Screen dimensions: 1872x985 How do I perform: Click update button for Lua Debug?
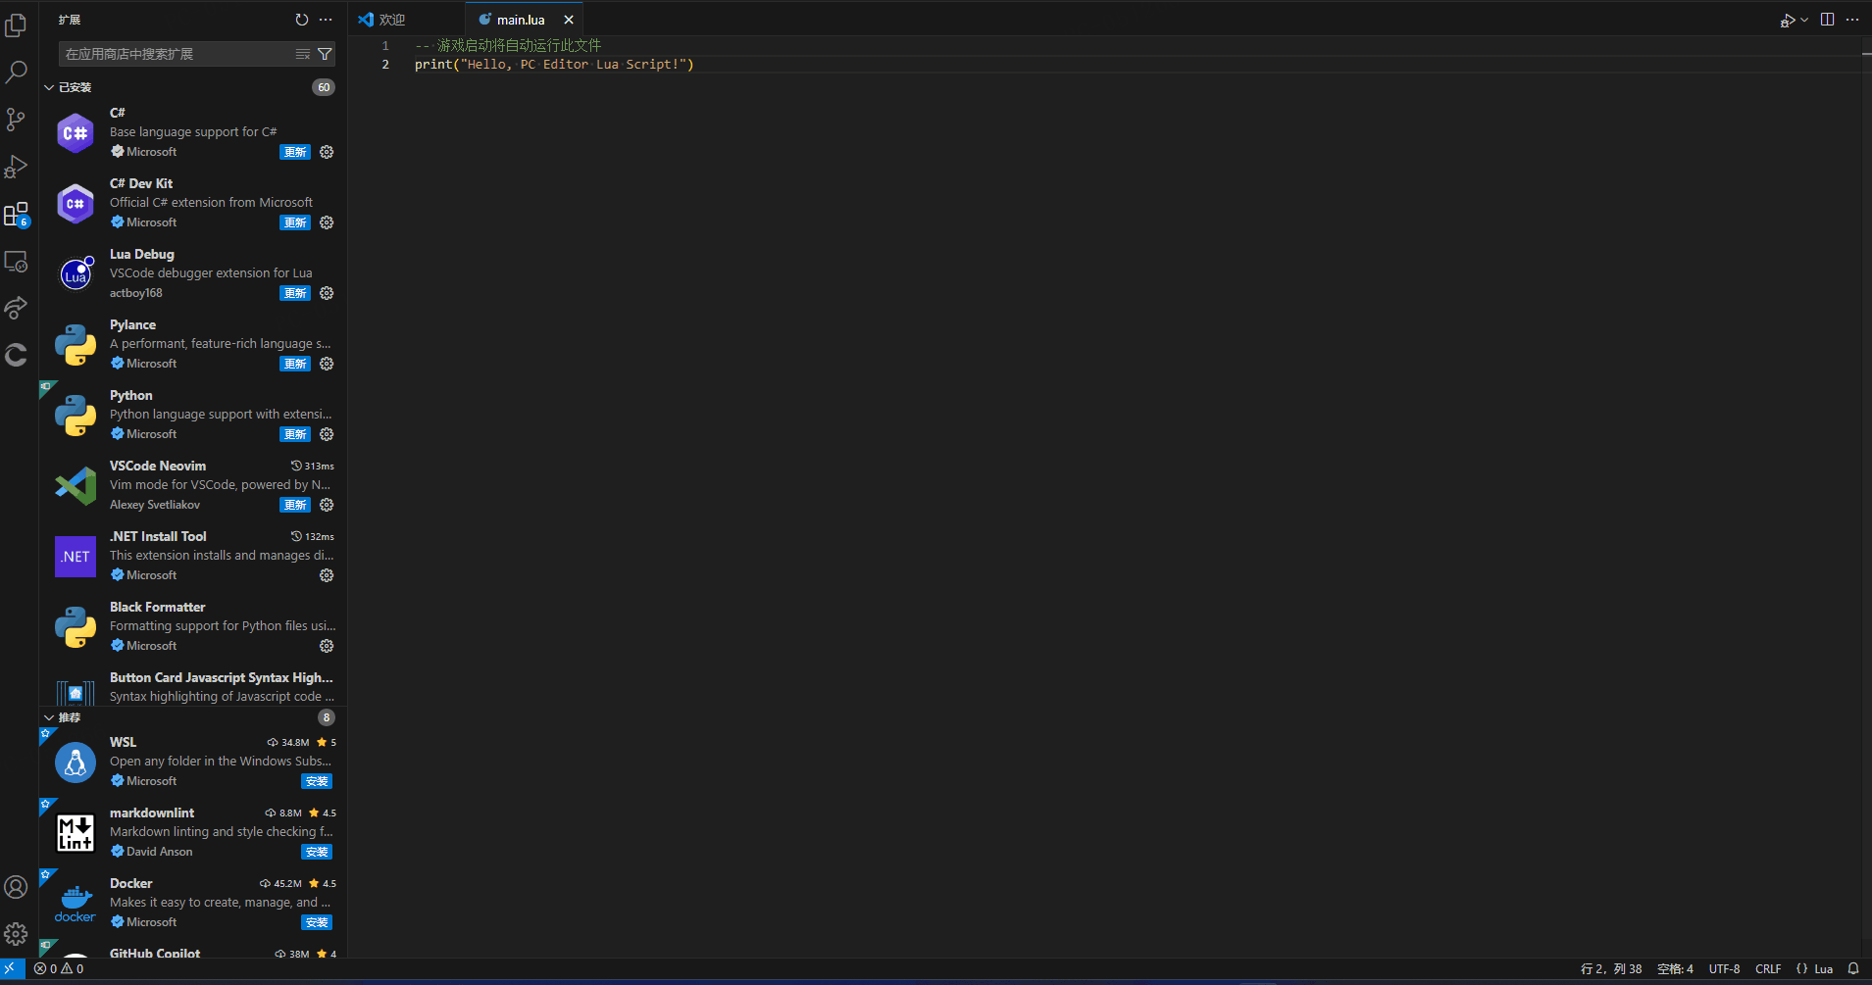pos(295,293)
